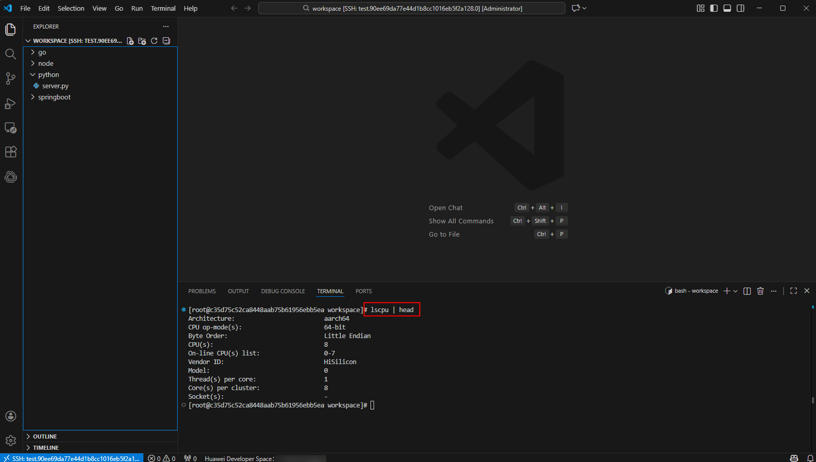Go back using navigation arrow
The height and width of the screenshot is (462, 816).
click(x=234, y=8)
